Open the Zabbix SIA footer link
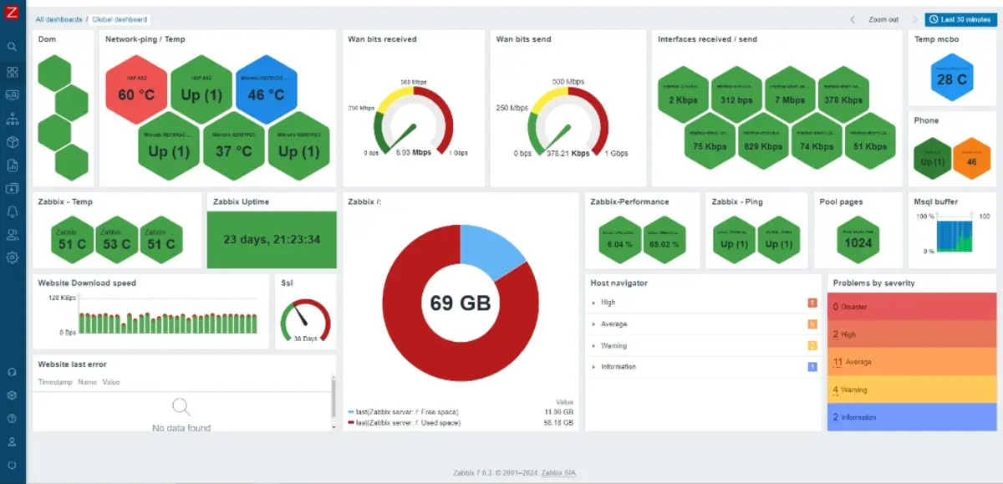The height and width of the screenshot is (484, 1003). [558, 472]
